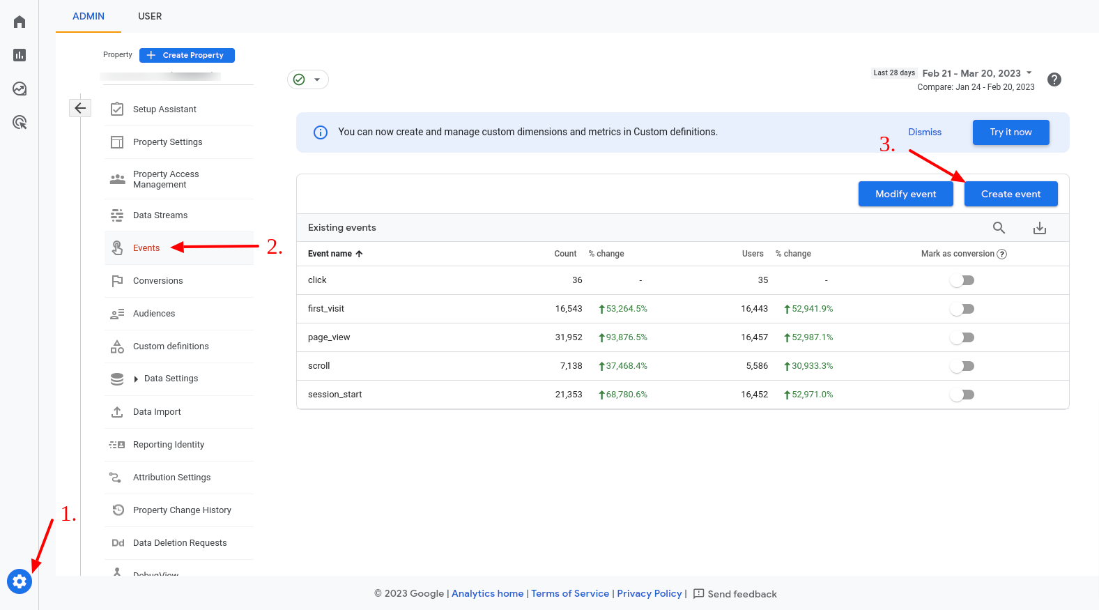The width and height of the screenshot is (1099, 610).
Task: Expand the Data Settings menu item
Action: pyautogui.click(x=171, y=379)
